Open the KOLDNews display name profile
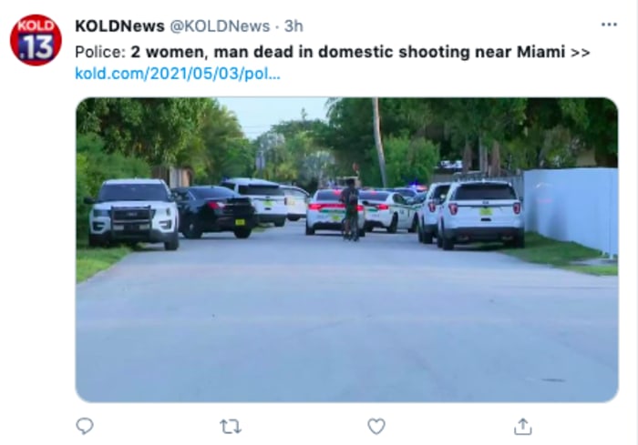This screenshot has width=638, height=445. 119,26
